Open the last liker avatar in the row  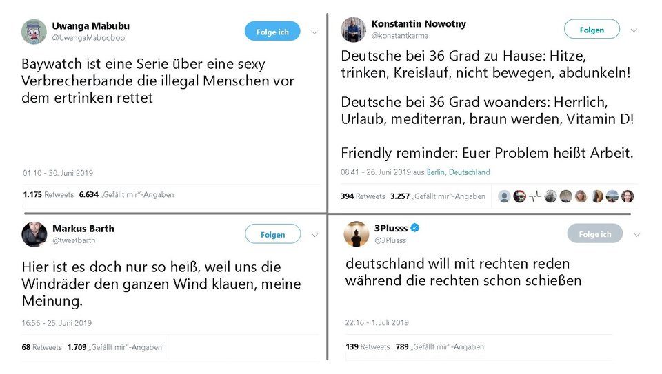pyautogui.click(x=628, y=196)
